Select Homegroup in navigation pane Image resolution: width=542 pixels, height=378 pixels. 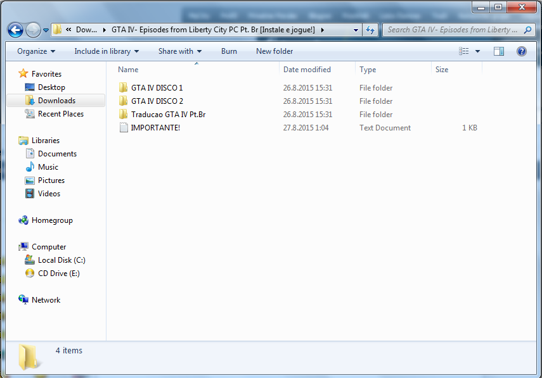[x=52, y=220]
